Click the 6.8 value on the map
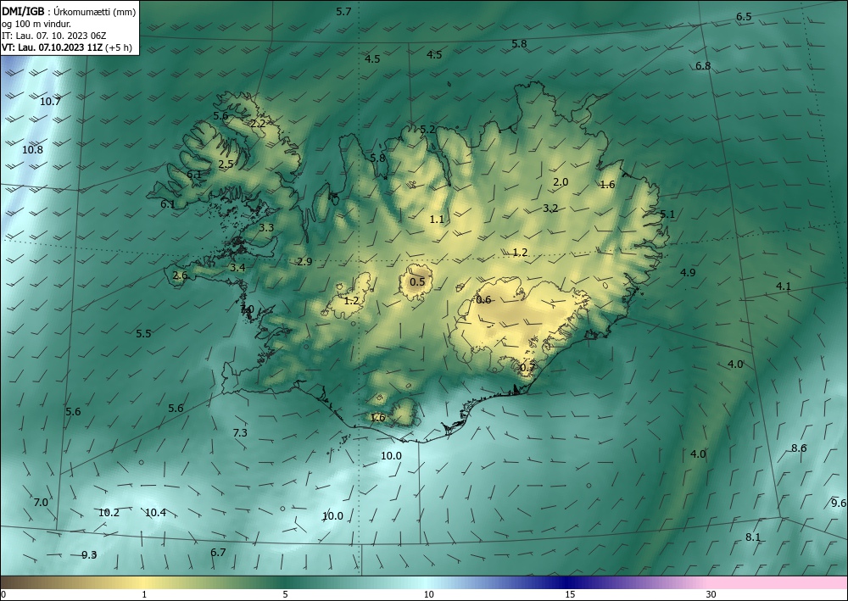The width and height of the screenshot is (848, 601). point(703,66)
